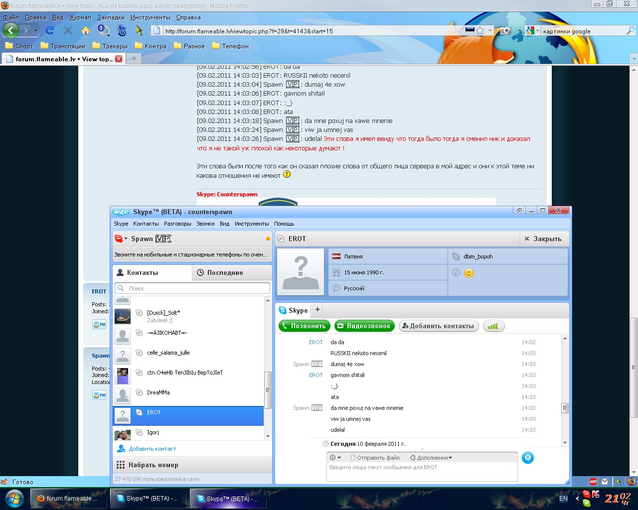638x510 pixels.
Task: Reload the forum page in Firefox
Action: tap(50, 30)
